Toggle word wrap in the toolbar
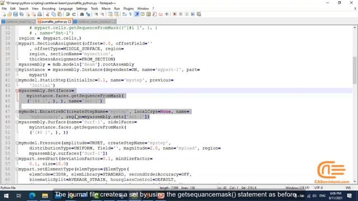This screenshot has width=358, height=201. point(124,15)
